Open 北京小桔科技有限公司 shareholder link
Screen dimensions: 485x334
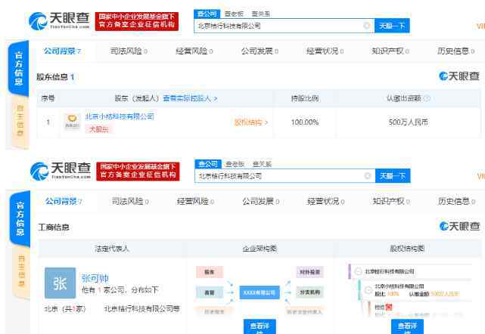120,116
